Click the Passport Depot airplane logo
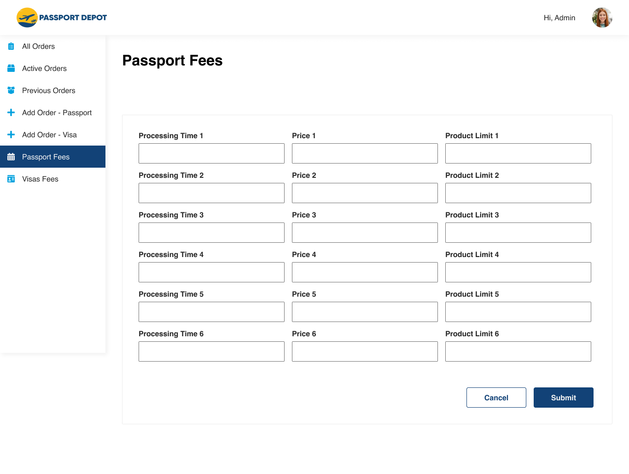Viewport: 629px width, 474px height. (x=27, y=18)
